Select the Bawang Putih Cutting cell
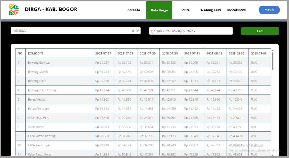The width and height of the screenshot is (289, 158). click(59, 90)
